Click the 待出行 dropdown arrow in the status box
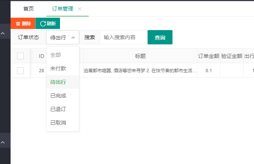Screen dimensions: 254x164 (x=73, y=38)
